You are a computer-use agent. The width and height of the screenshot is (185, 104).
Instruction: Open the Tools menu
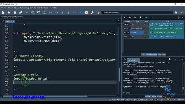coord(46,8)
